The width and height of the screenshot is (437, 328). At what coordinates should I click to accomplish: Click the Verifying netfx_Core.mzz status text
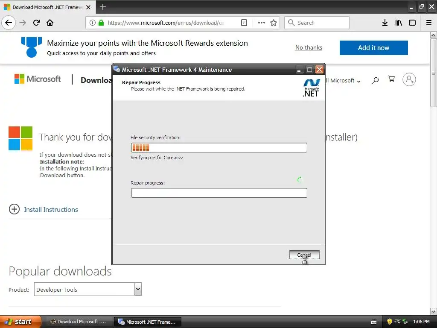(157, 158)
